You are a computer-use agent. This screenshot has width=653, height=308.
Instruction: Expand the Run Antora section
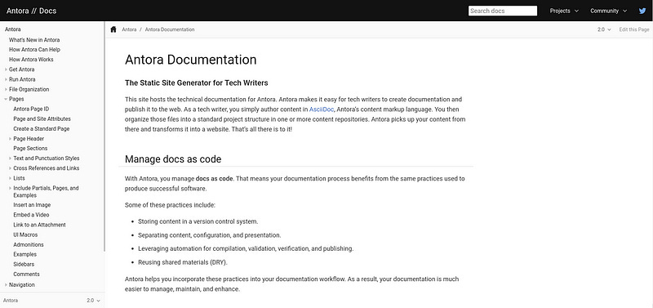pyautogui.click(x=6, y=79)
